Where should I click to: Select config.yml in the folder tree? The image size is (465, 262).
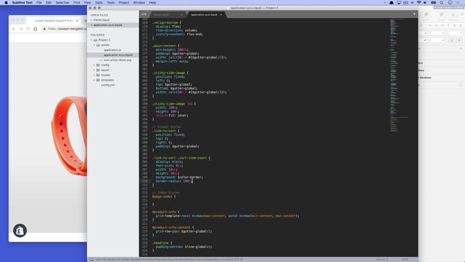point(108,85)
